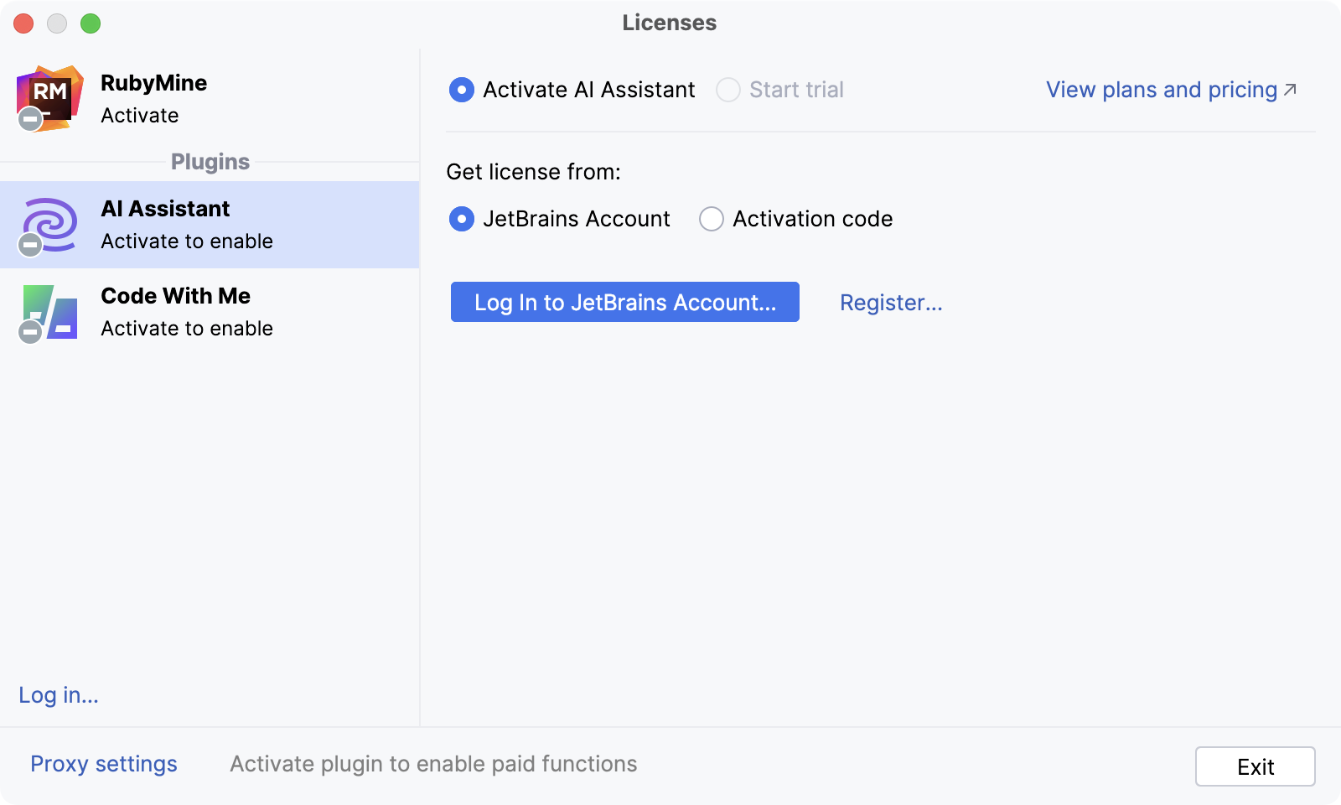Click the external-link arrow next to pricing

coord(1291,87)
